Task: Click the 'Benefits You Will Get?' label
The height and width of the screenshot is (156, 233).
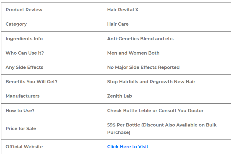Action: [32, 82]
